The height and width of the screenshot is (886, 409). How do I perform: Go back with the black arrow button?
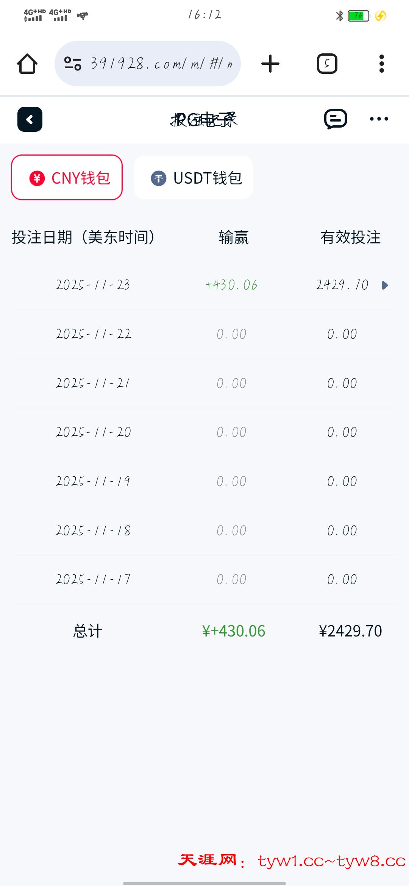30,120
